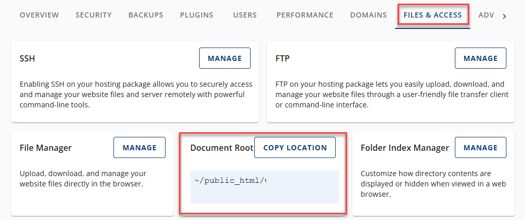Copy the Document Root location
The width and height of the screenshot is (525, 220).
pyautogui.click(x=295, y=148)
